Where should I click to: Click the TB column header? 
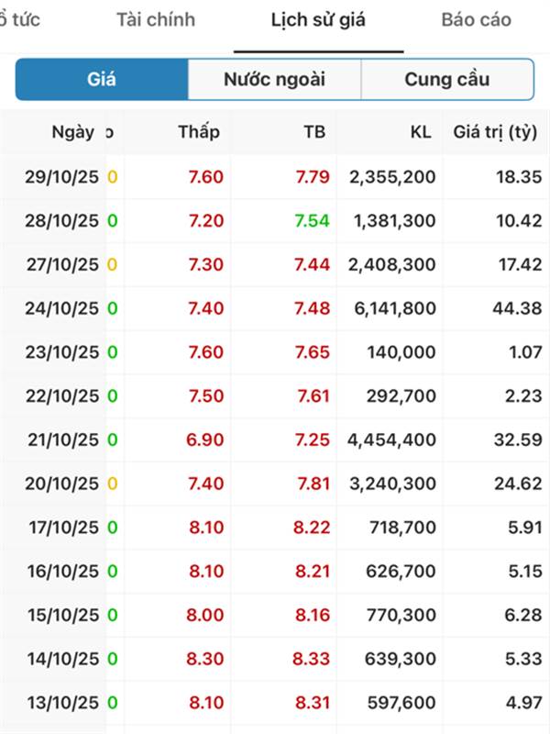tap(314, 132)
